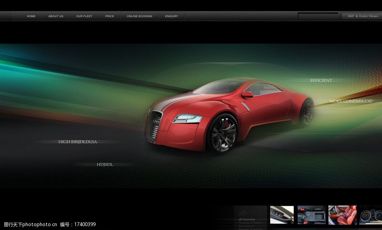Open OUR FLEET in navigation bar
Viewport: 382px width, 230px height.
[x=84, y=16]
